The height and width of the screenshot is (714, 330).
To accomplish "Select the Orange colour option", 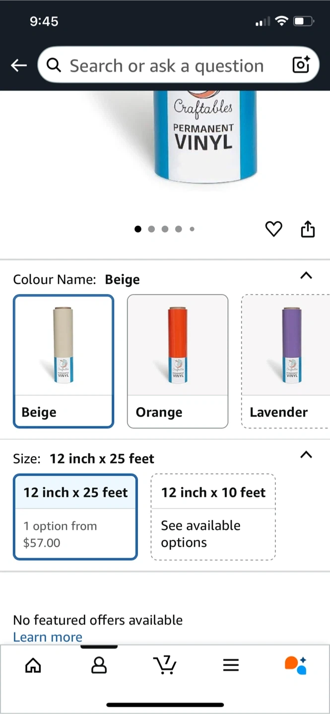I will click(178, 361).
